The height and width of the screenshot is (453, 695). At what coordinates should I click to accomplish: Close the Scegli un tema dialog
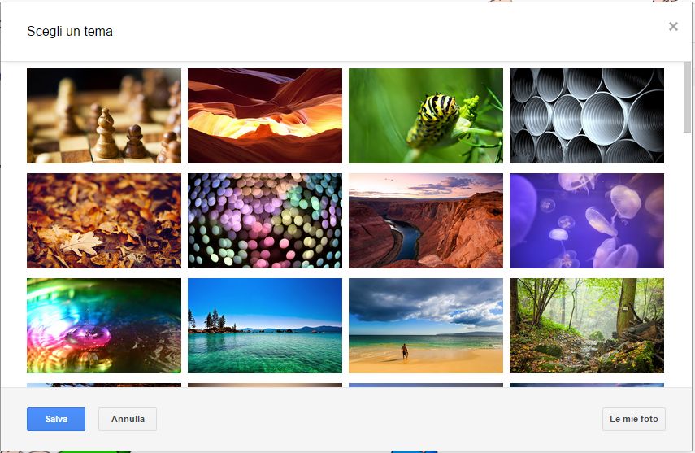(x=673, y=27)
